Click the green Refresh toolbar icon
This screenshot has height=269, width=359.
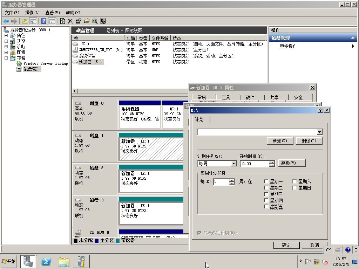(62, 21)
